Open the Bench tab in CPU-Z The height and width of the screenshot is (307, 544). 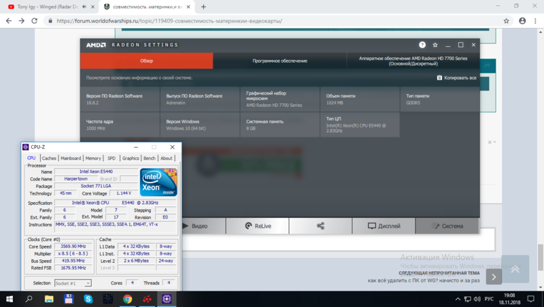point(150,159)
